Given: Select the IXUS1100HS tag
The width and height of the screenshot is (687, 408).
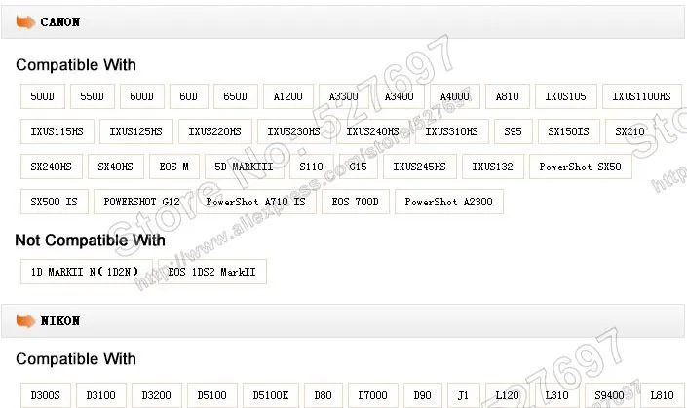Looking at the screenshot, I should tap(642, 96).
